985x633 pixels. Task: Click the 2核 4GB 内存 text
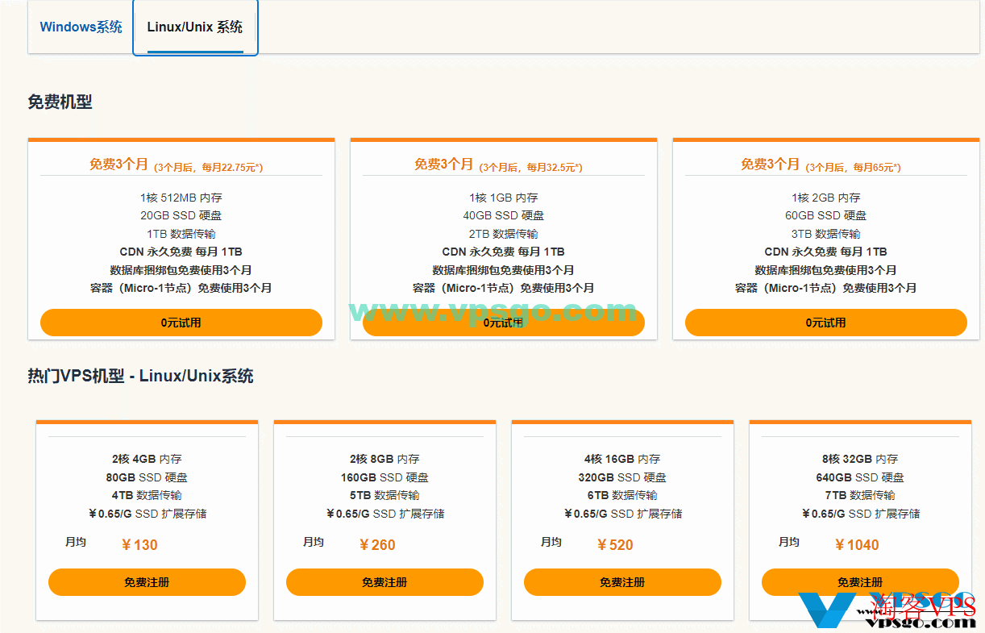[147, 459]
